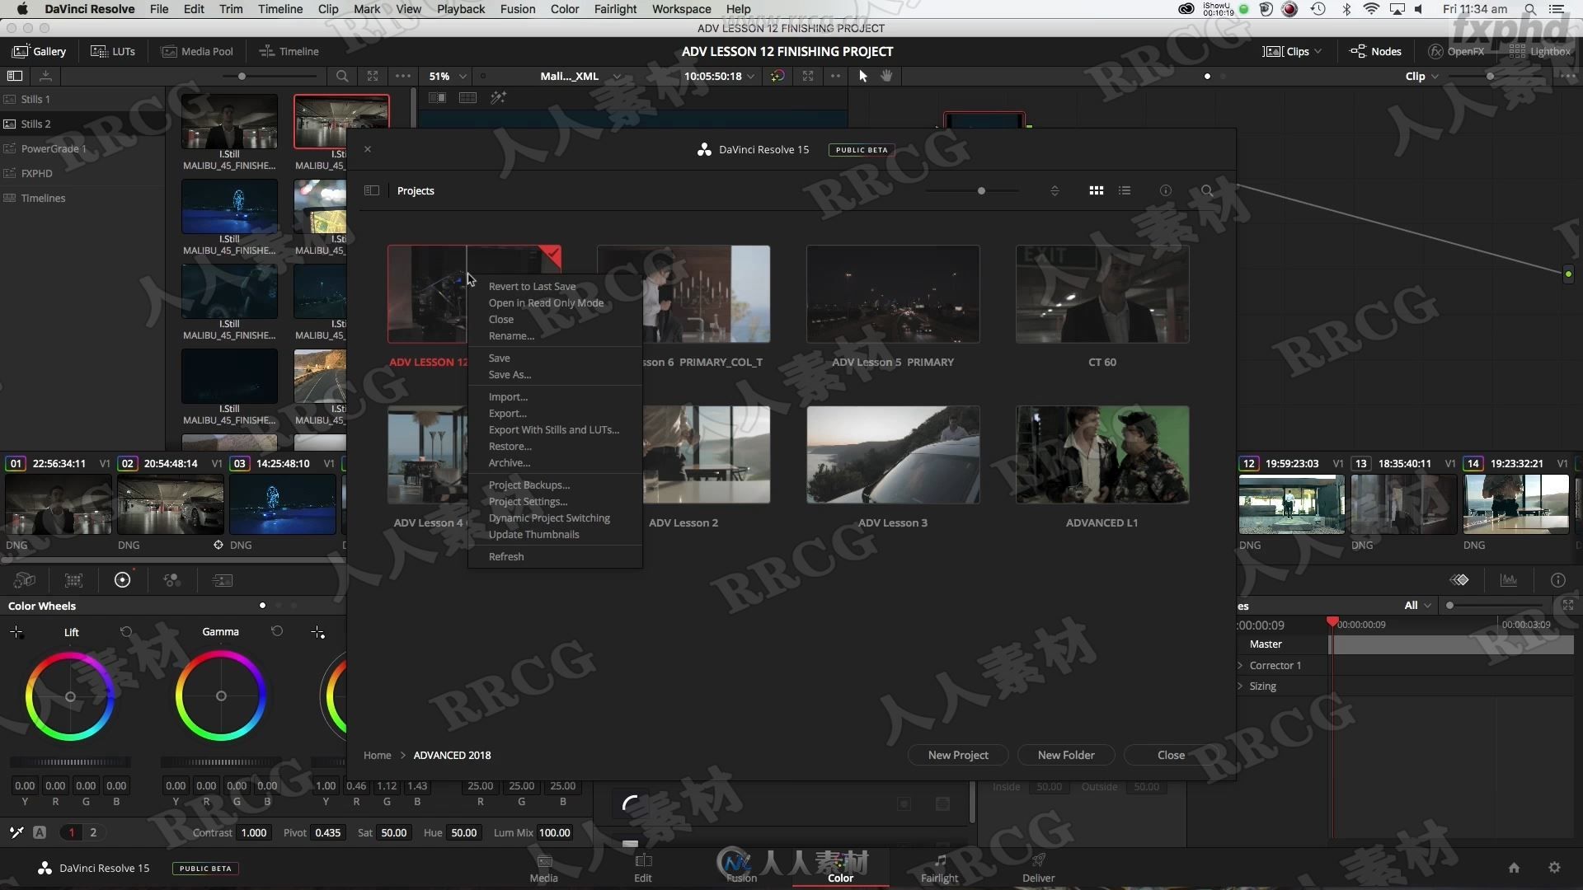Open the Clips dropdown arrow
The width and height of the screenshot is (1583, 890).
[x=1318, y=51]
